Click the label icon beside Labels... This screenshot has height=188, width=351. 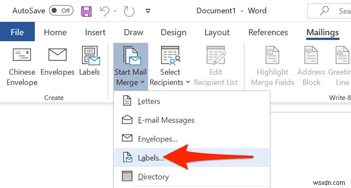[x=127, y=157]
